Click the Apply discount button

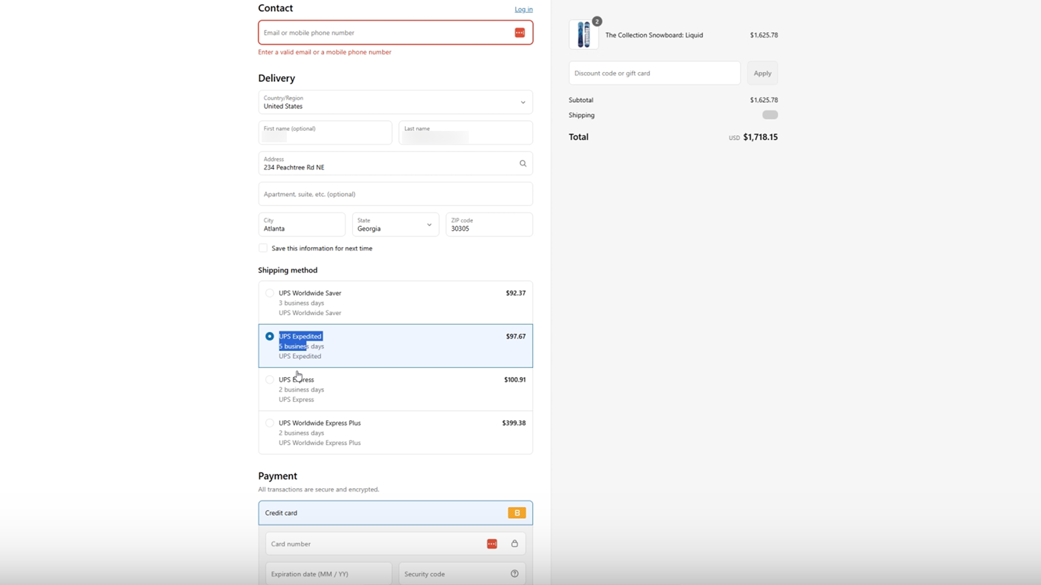(x=762, y=72)
